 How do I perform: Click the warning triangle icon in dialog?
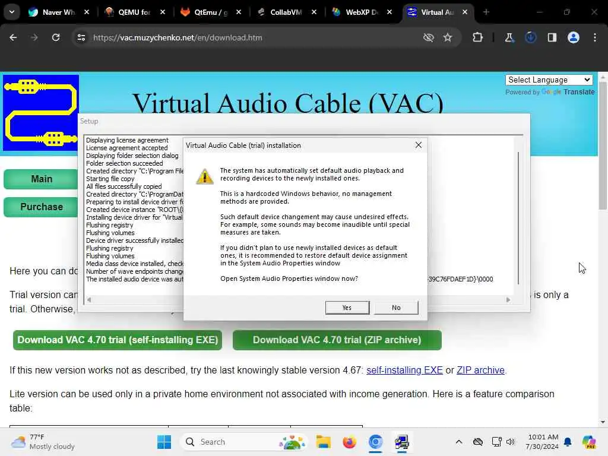[205, 176]
